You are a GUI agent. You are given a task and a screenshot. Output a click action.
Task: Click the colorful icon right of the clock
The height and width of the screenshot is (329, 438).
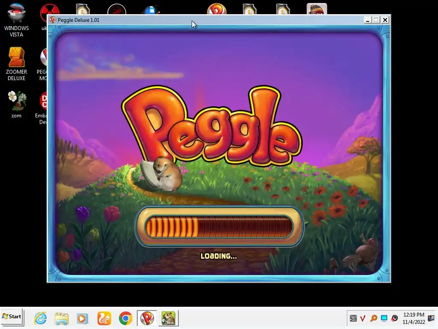click(x=431, y=318)
